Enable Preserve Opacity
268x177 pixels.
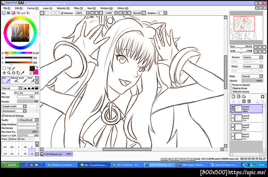[x=231, y=85]
